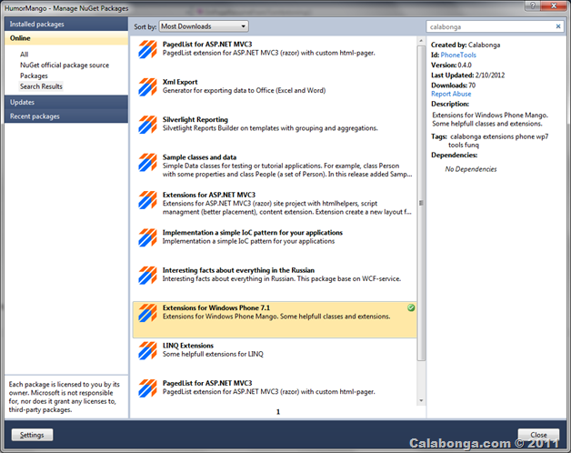Click the Sample classes and data package icon
This screenshot has height=453, width=571.
coord(147,163)
